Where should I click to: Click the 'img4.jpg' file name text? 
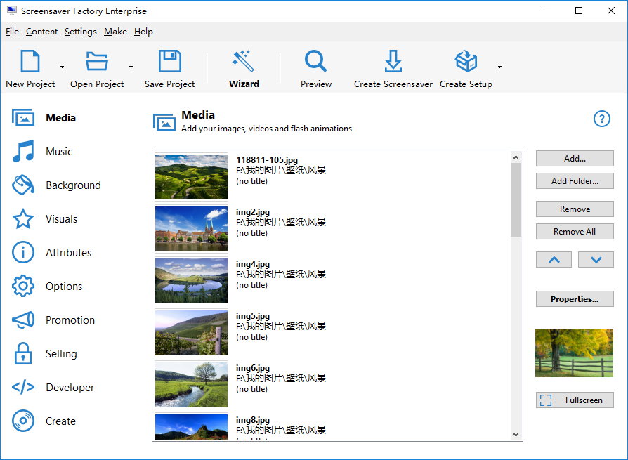[x=253, y=264]
